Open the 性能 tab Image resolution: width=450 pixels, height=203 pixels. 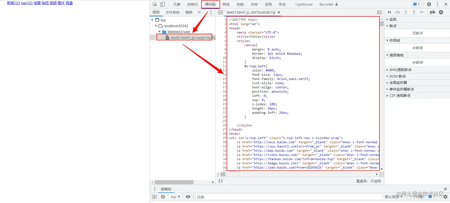[240, 4]
